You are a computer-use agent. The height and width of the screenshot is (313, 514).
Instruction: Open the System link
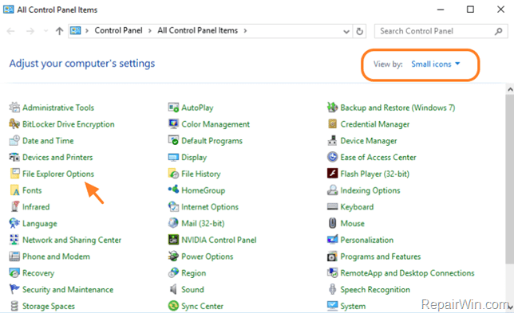coord(353,307)
